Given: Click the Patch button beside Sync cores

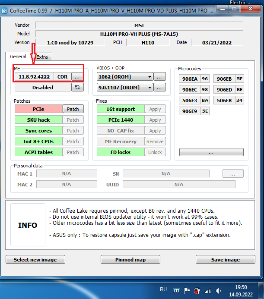Looking at the screenshot, I should 73,131.
